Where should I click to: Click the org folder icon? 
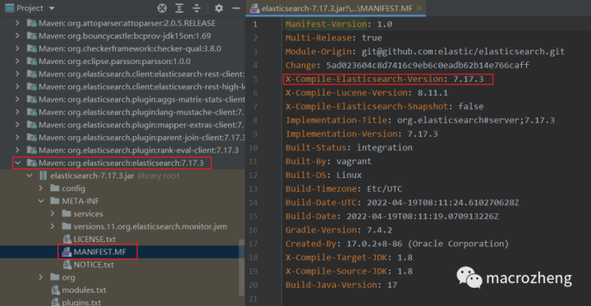55,278
